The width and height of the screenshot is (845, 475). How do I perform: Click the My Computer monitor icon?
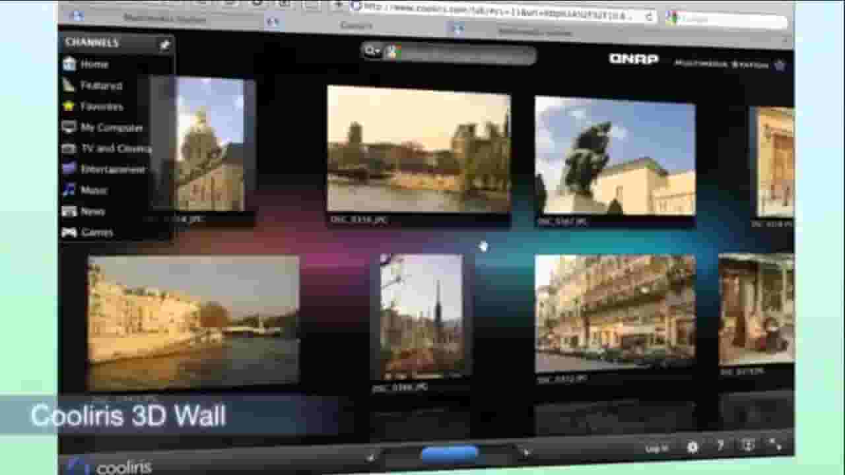(x=69, y=127)
